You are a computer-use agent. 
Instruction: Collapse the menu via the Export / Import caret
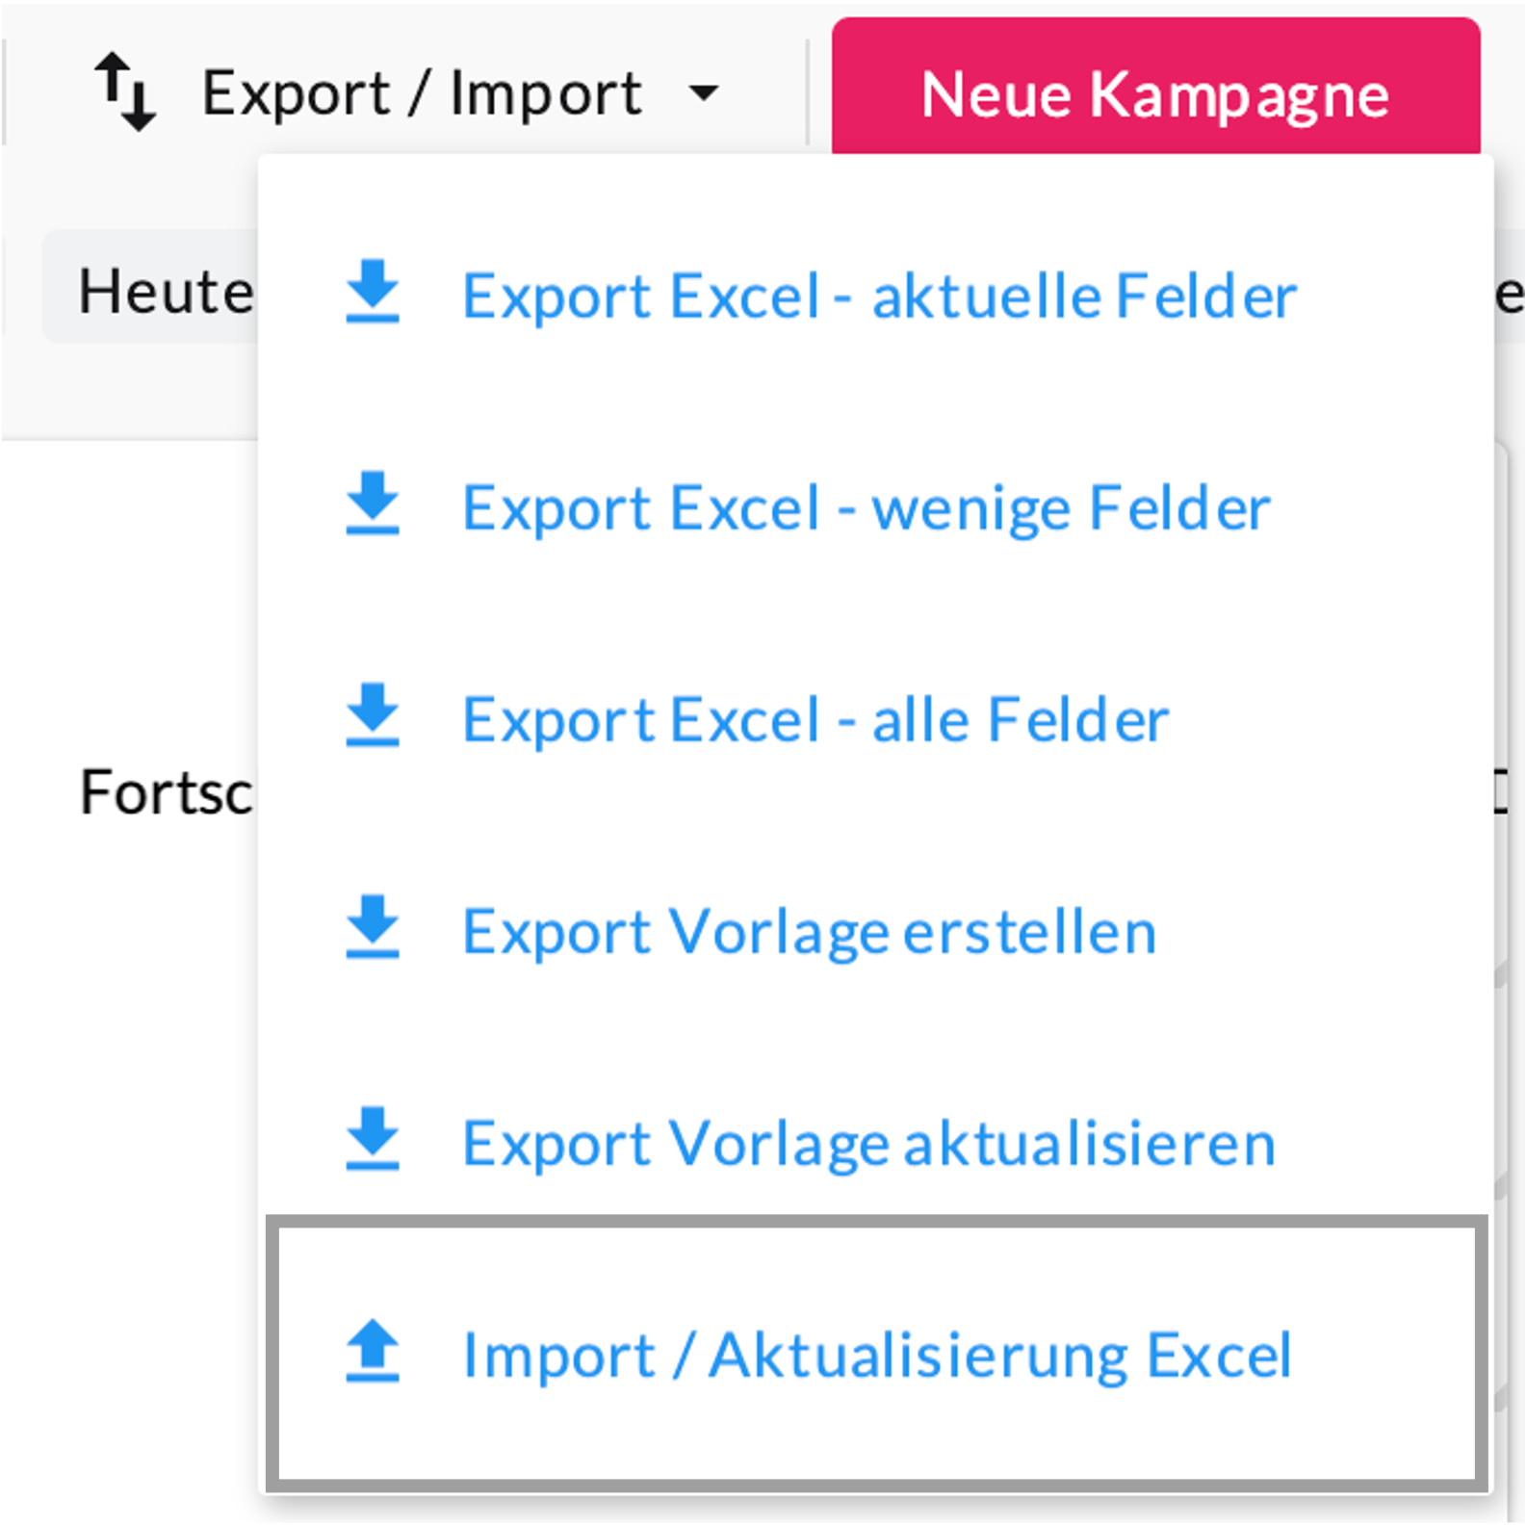click(x=704, y=93)
